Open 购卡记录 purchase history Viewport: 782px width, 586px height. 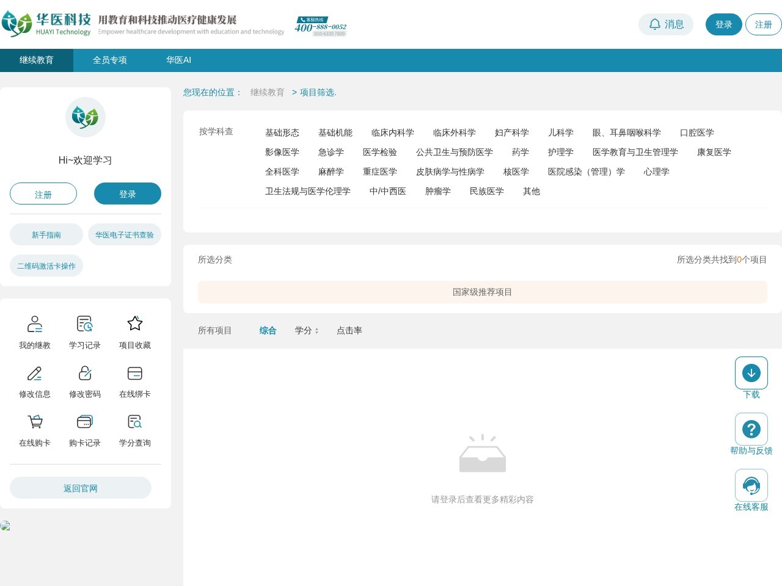tap(84, 429)
